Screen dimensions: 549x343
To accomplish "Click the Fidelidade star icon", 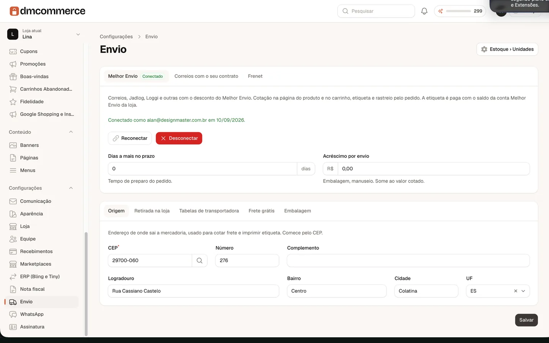I will 13,102.
